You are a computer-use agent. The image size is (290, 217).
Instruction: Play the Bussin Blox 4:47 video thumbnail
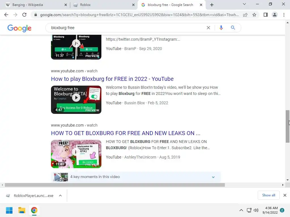tap(76, 100)
